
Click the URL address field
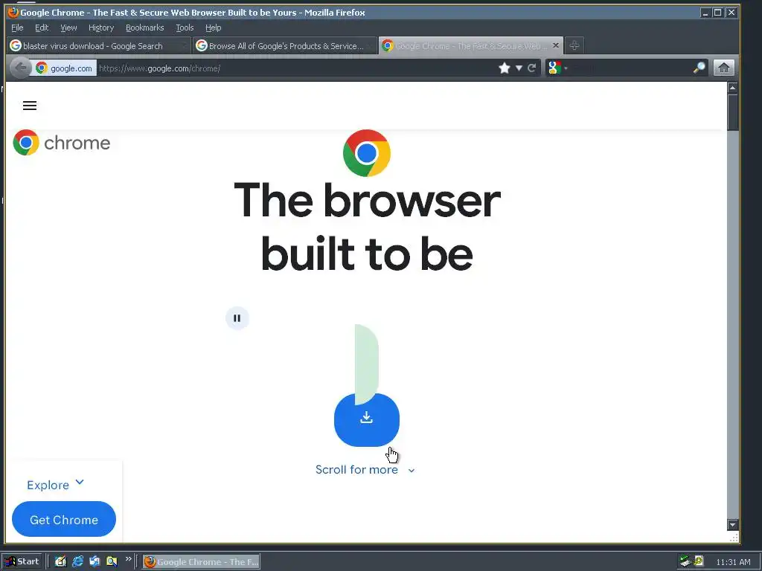(296, 68)
